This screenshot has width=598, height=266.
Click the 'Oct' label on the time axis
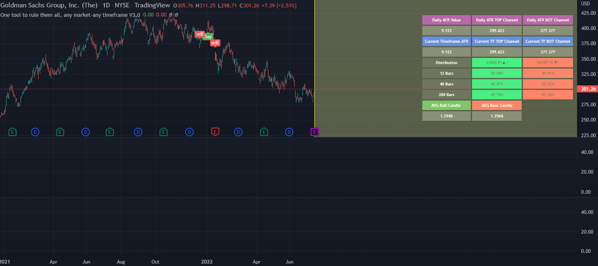click(156, 261)
